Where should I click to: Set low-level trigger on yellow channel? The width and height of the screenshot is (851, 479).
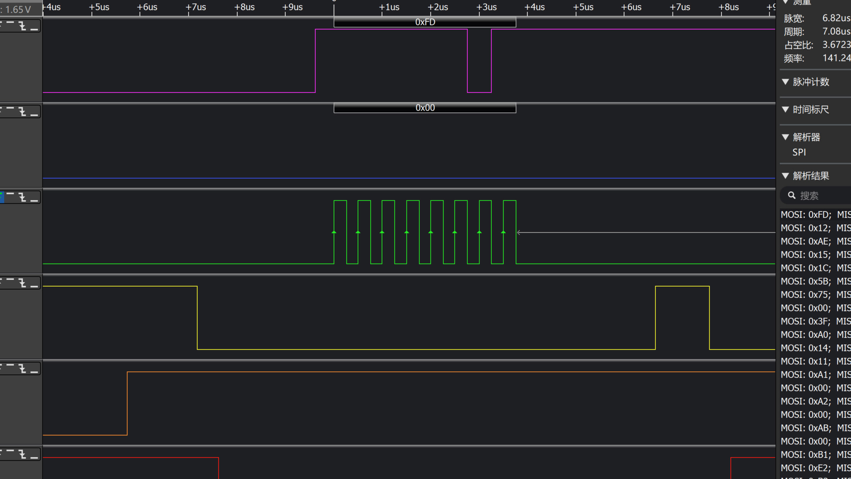[x=34, y=286]
